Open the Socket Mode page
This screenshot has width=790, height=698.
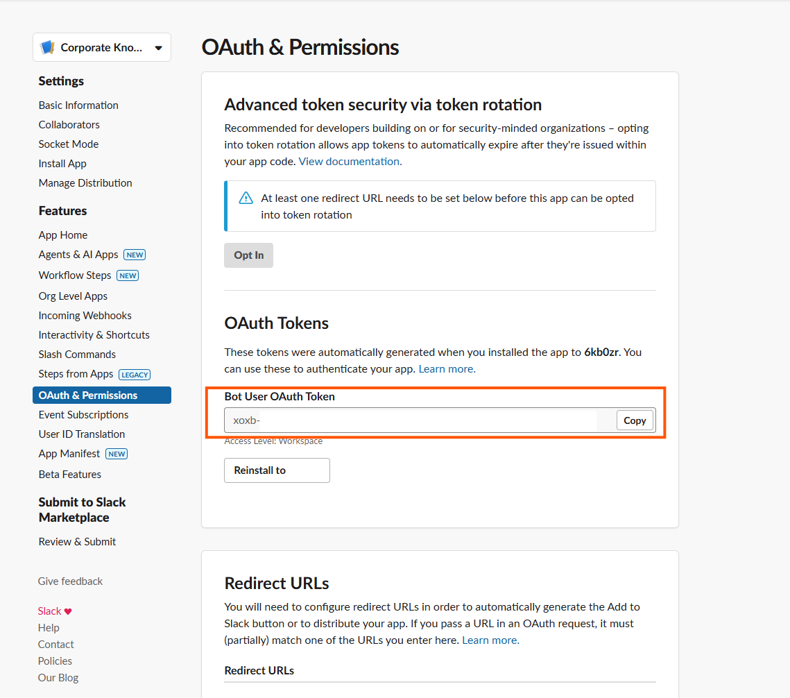pyautogui.click(x=69, y=144)
